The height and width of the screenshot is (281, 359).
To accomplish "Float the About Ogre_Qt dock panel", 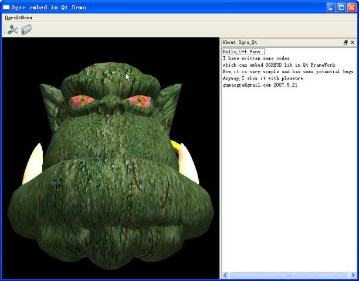I will [x=346, y=43].
